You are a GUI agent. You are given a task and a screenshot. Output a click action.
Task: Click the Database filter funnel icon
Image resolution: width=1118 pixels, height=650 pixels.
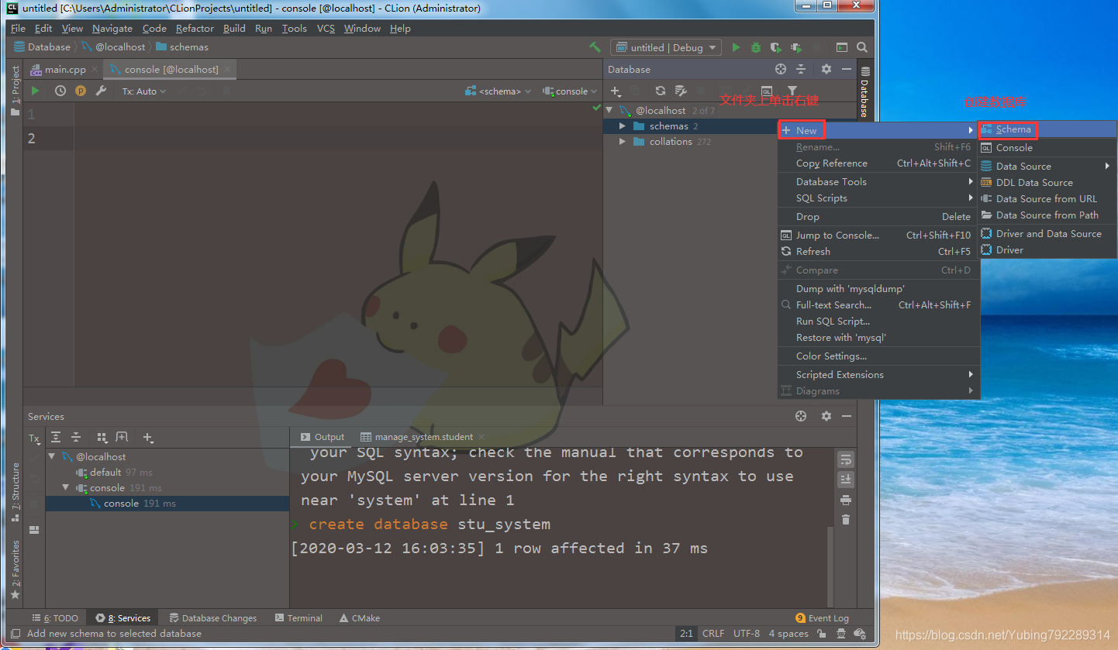click(792, 91)
